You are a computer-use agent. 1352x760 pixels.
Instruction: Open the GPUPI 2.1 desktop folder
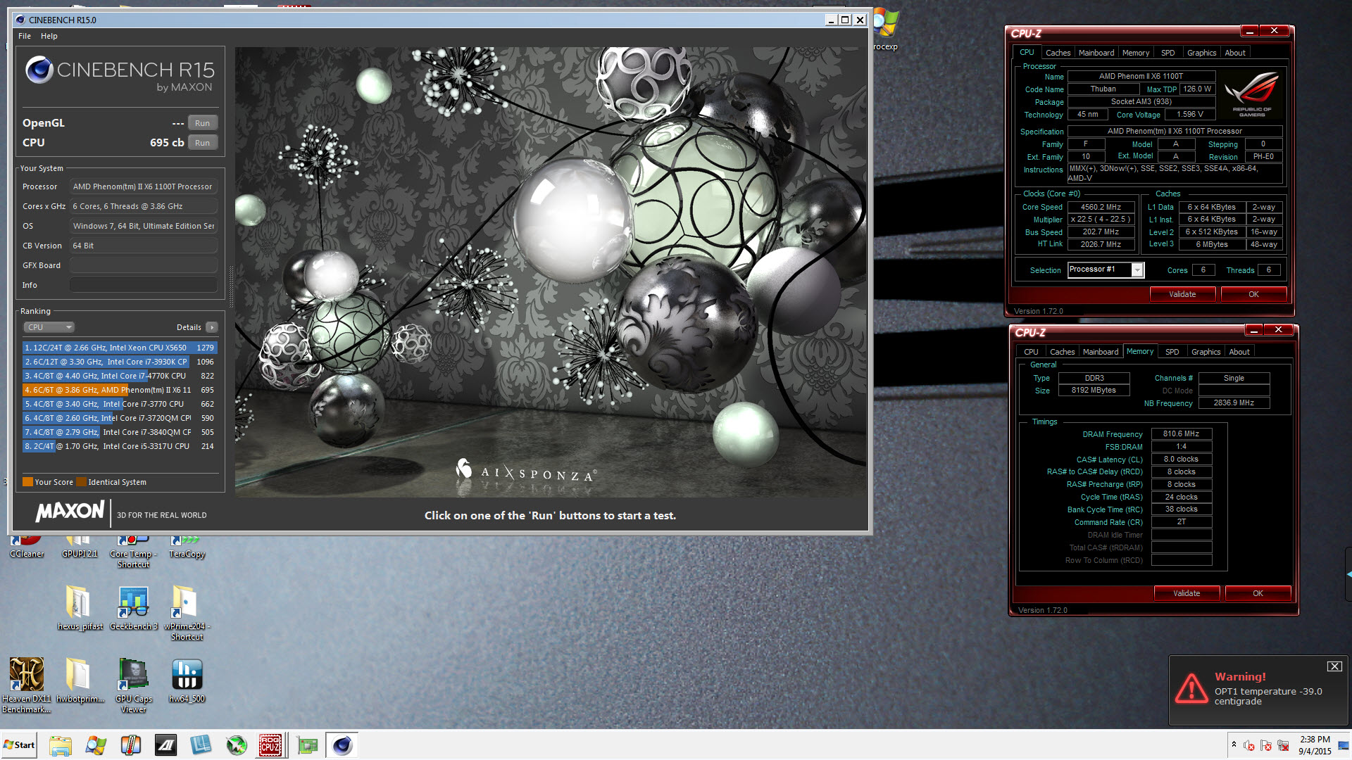point(80,548)
